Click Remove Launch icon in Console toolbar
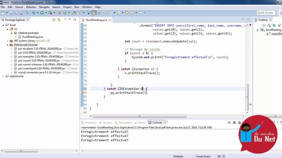The image size is (282, 158). click(234, 122)
